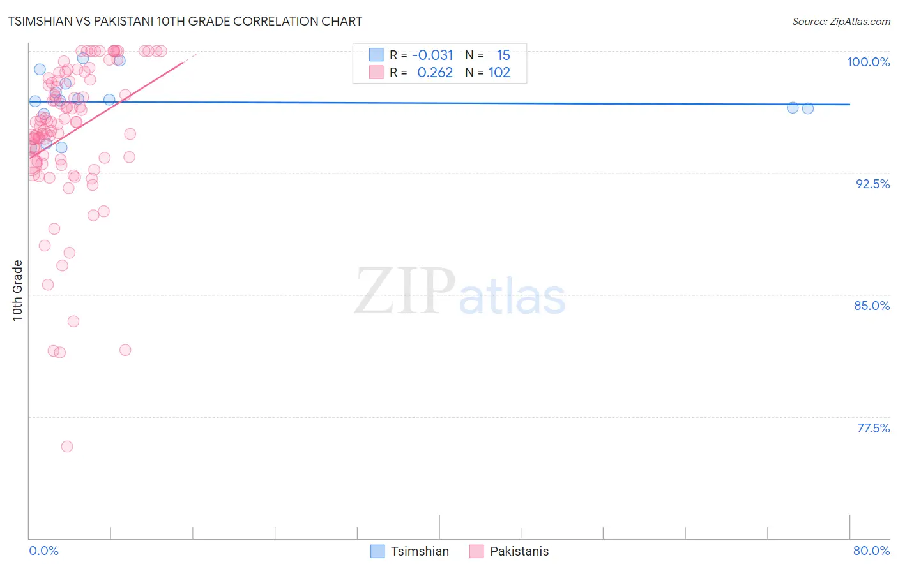Image resolution: width=898 pixels, height=569 pixels.
Task: Click the blue swatch beside R = -0.031
Action: [x=376, y=55]
